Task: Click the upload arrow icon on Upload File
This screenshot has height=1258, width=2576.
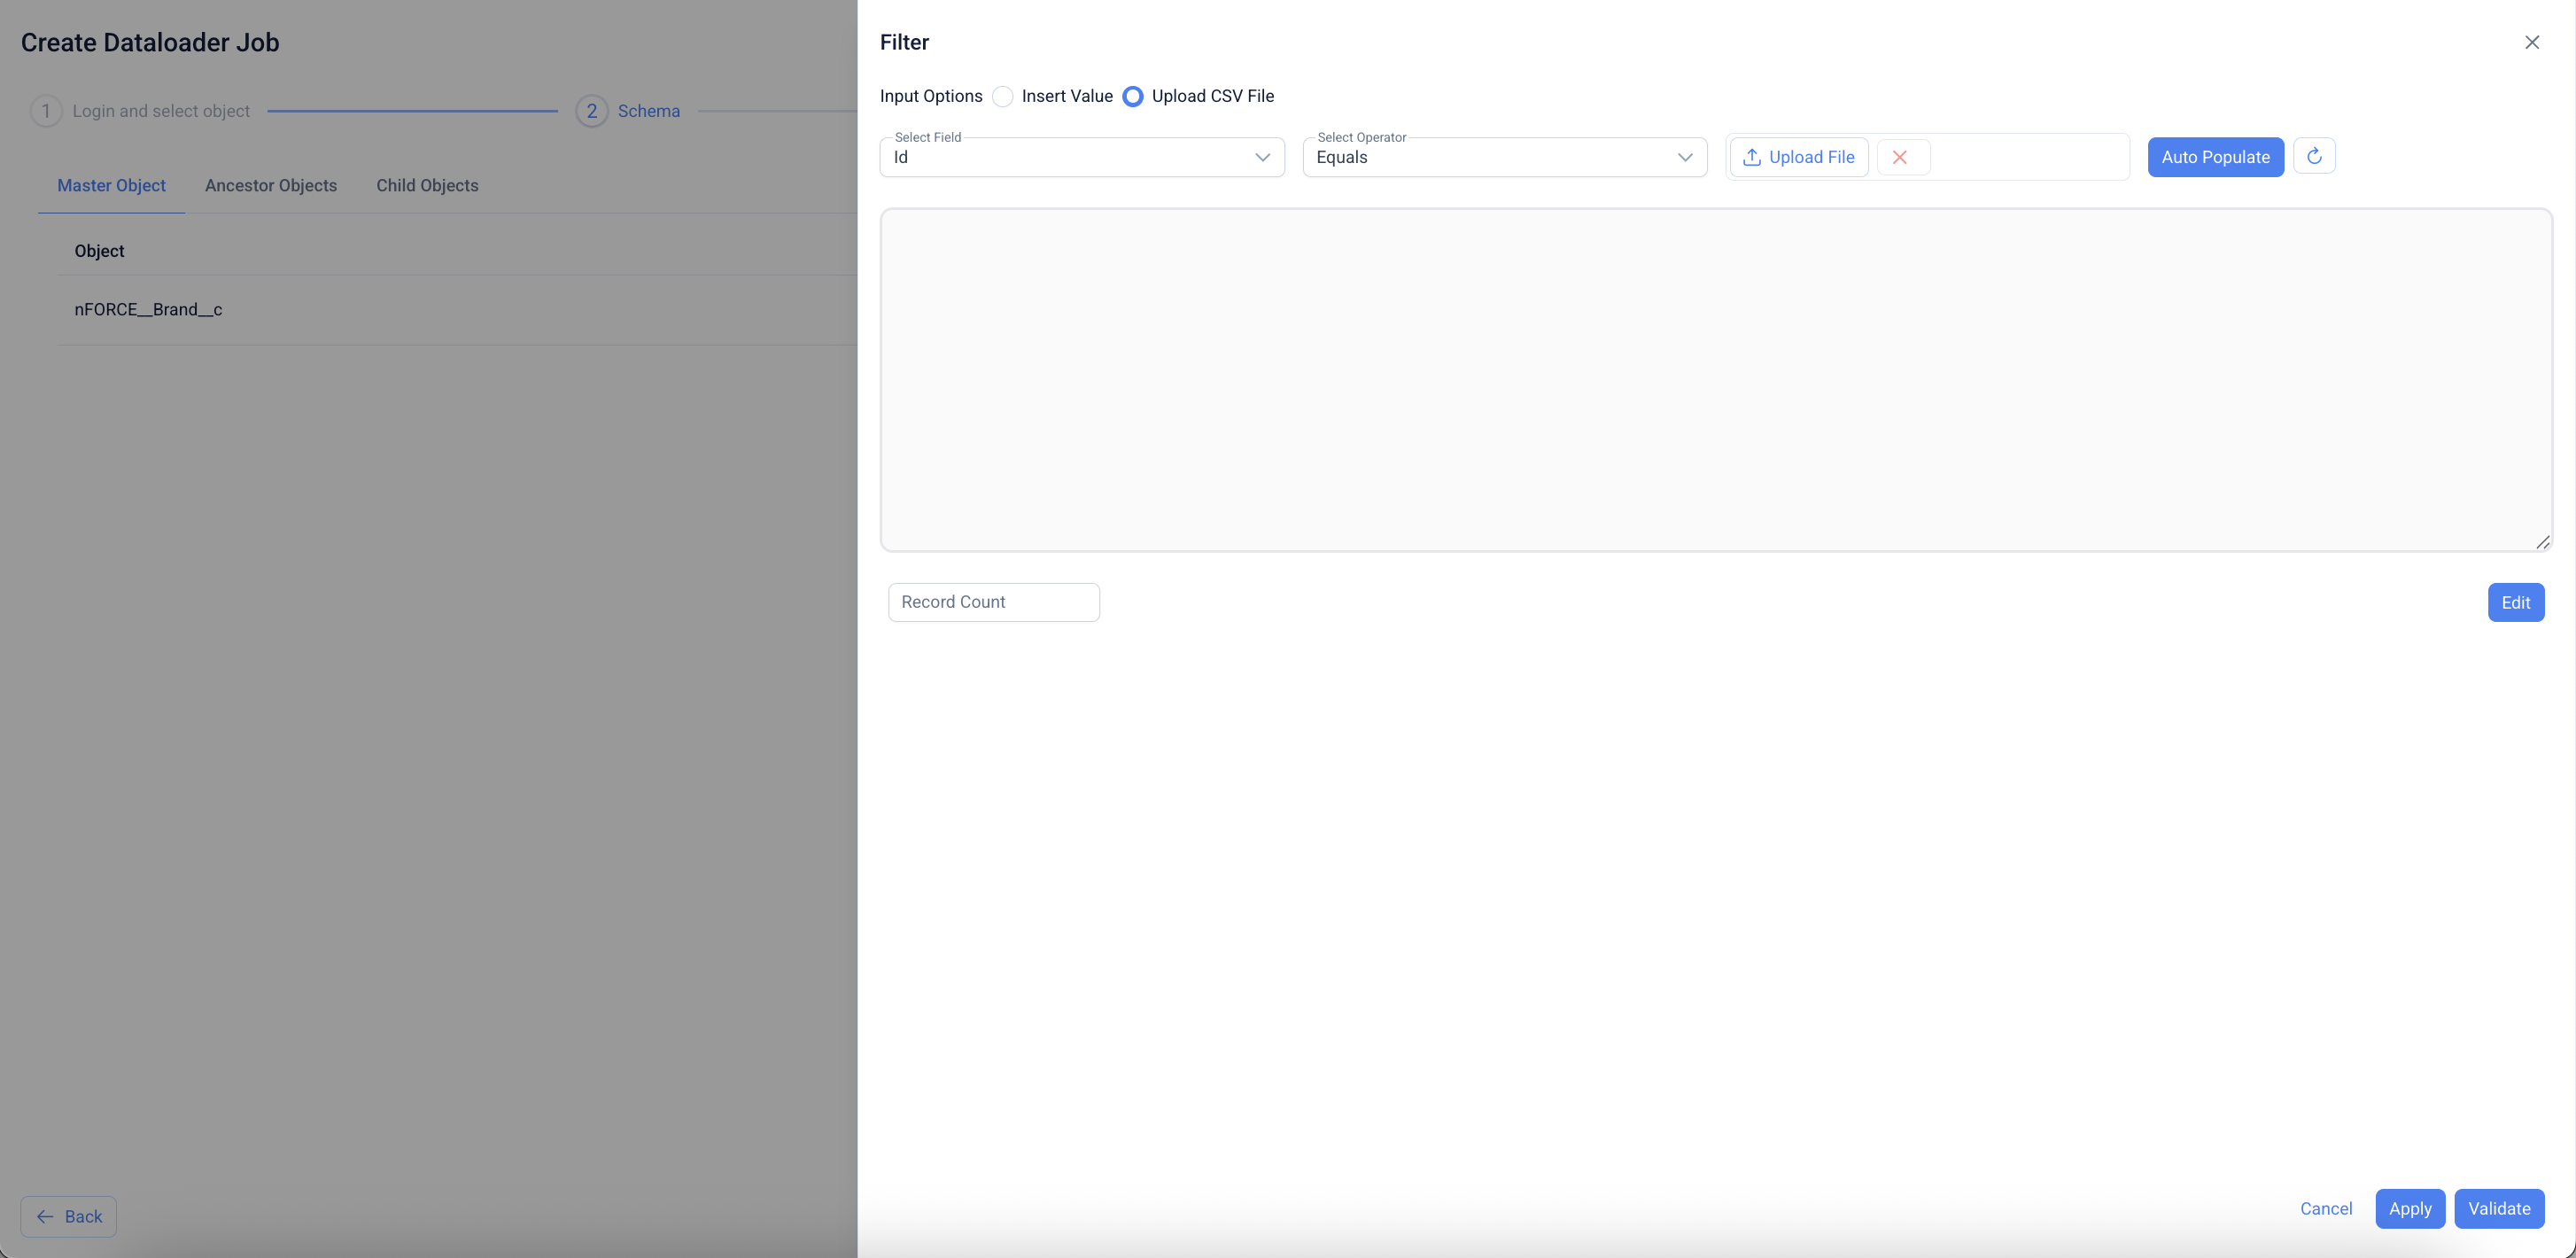Action: point(1751,157)
